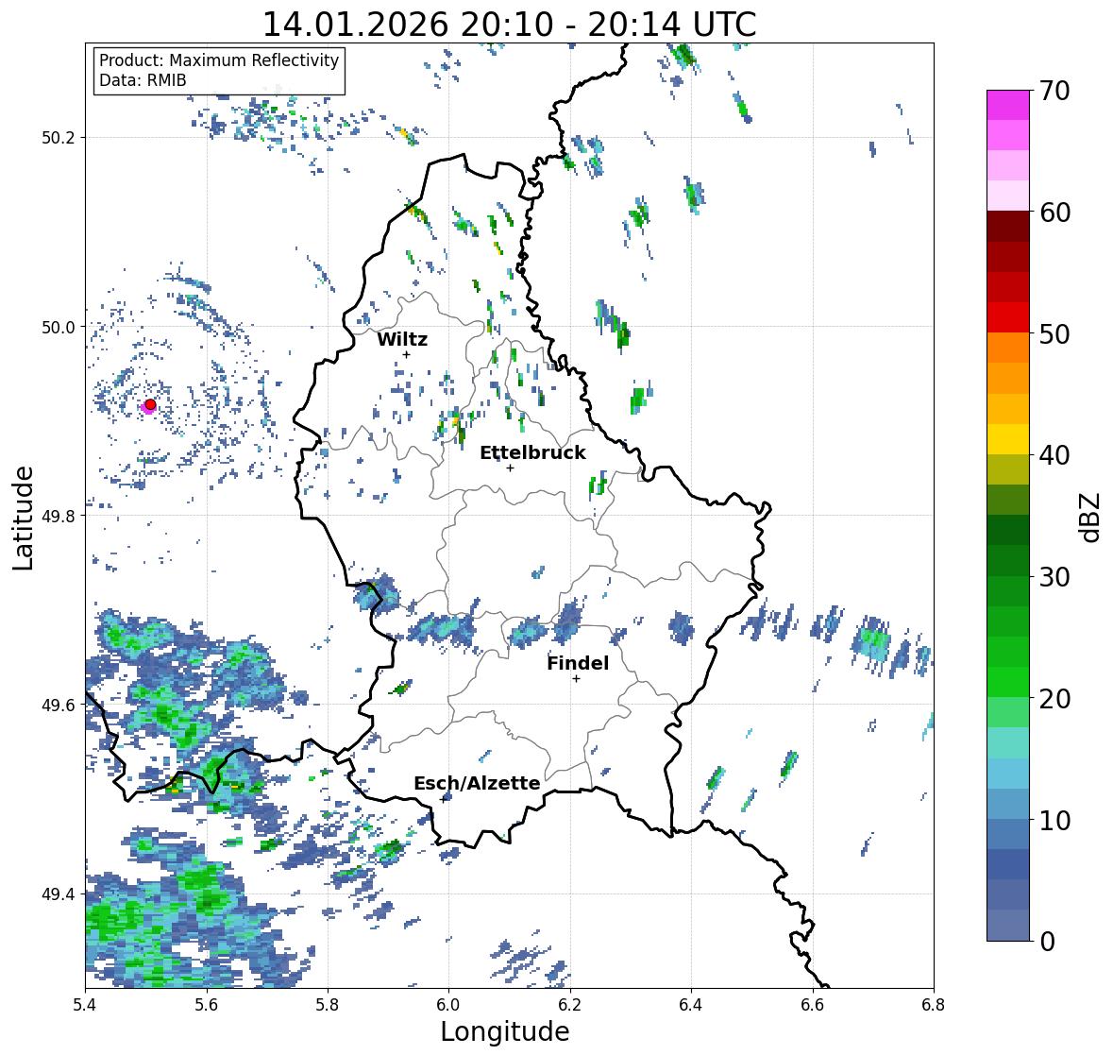Click the longitude tick label 6.8
The image size is (1113, 1055).
[x=933, y=1005]
